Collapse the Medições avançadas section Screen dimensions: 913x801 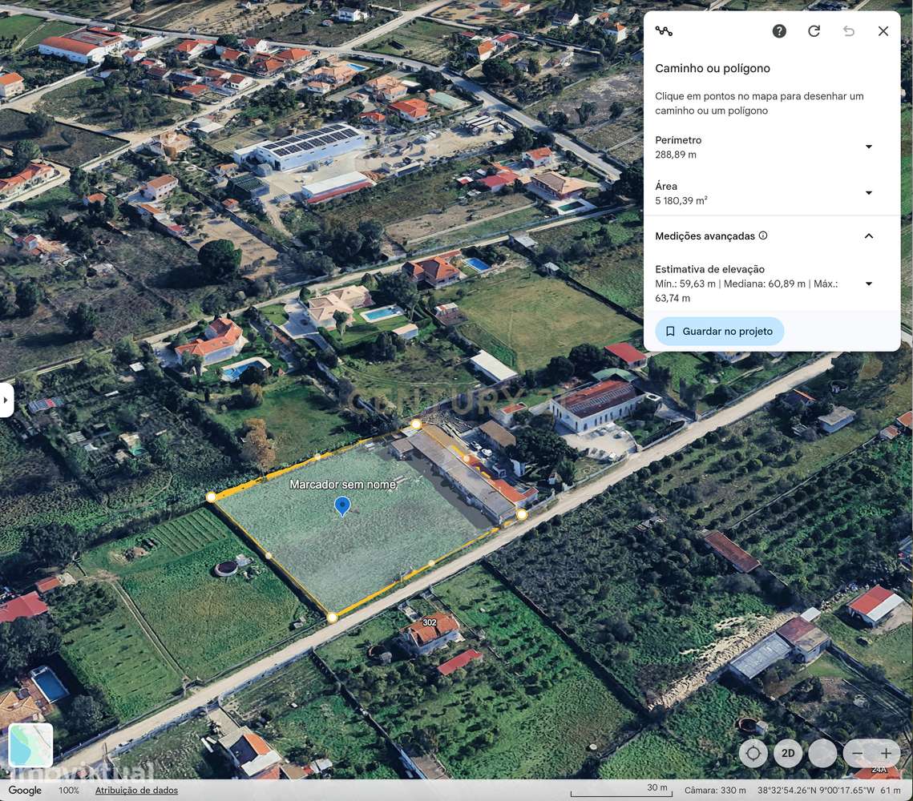point(869,235)
